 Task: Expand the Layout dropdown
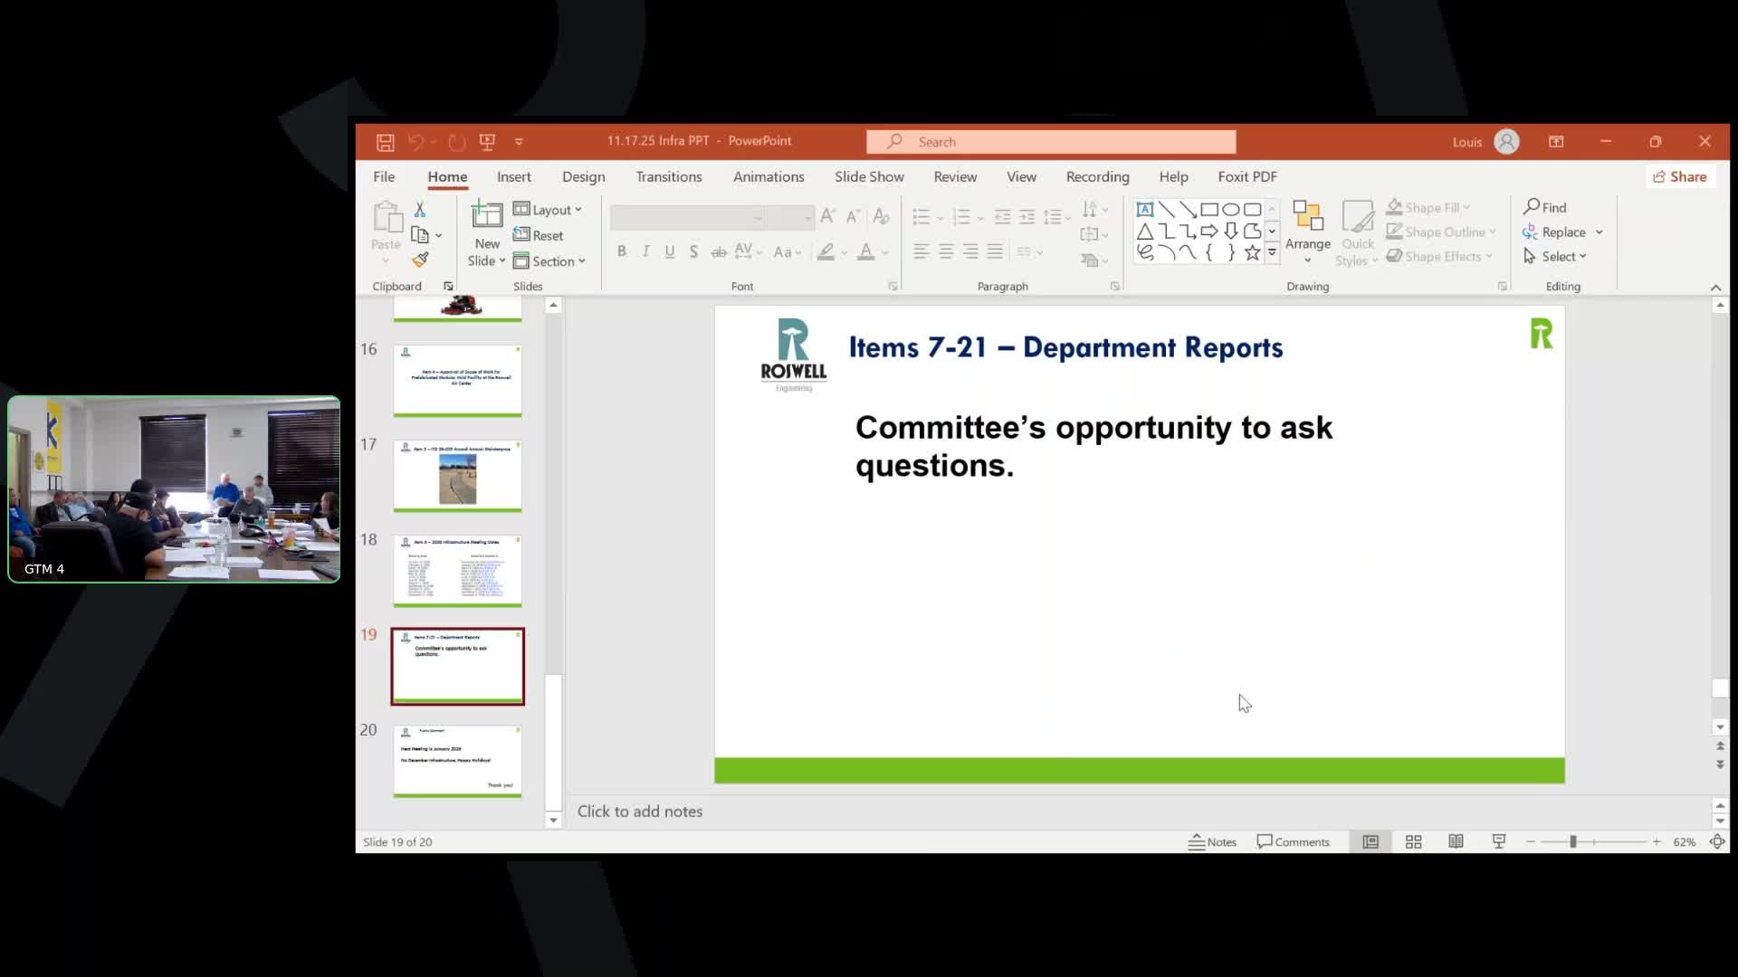(548, 210)
